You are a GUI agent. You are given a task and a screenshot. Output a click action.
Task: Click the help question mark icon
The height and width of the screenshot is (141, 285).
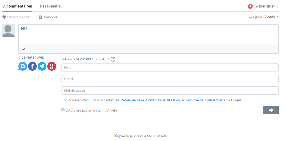113,59
